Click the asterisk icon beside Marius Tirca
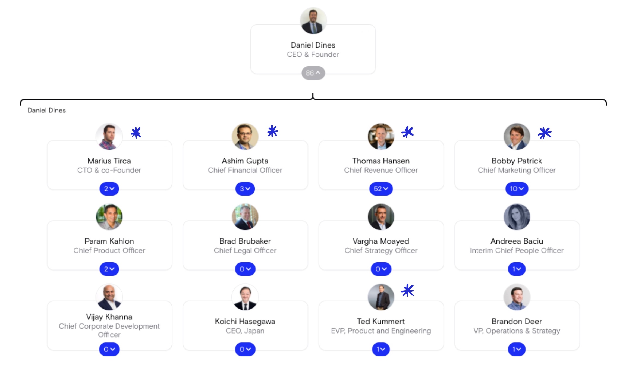This screenshot has width=629, height=368. tap(136, 133)
